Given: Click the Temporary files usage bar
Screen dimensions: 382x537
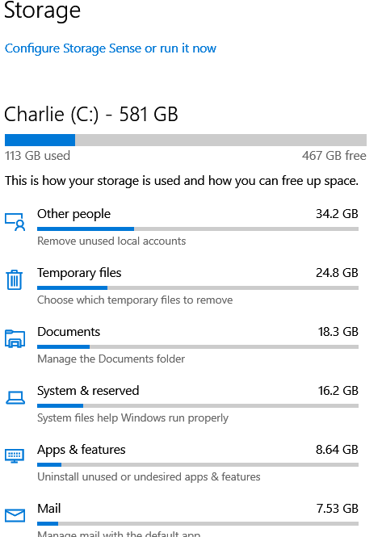Looking at the screenshot, I should [198, 287].
